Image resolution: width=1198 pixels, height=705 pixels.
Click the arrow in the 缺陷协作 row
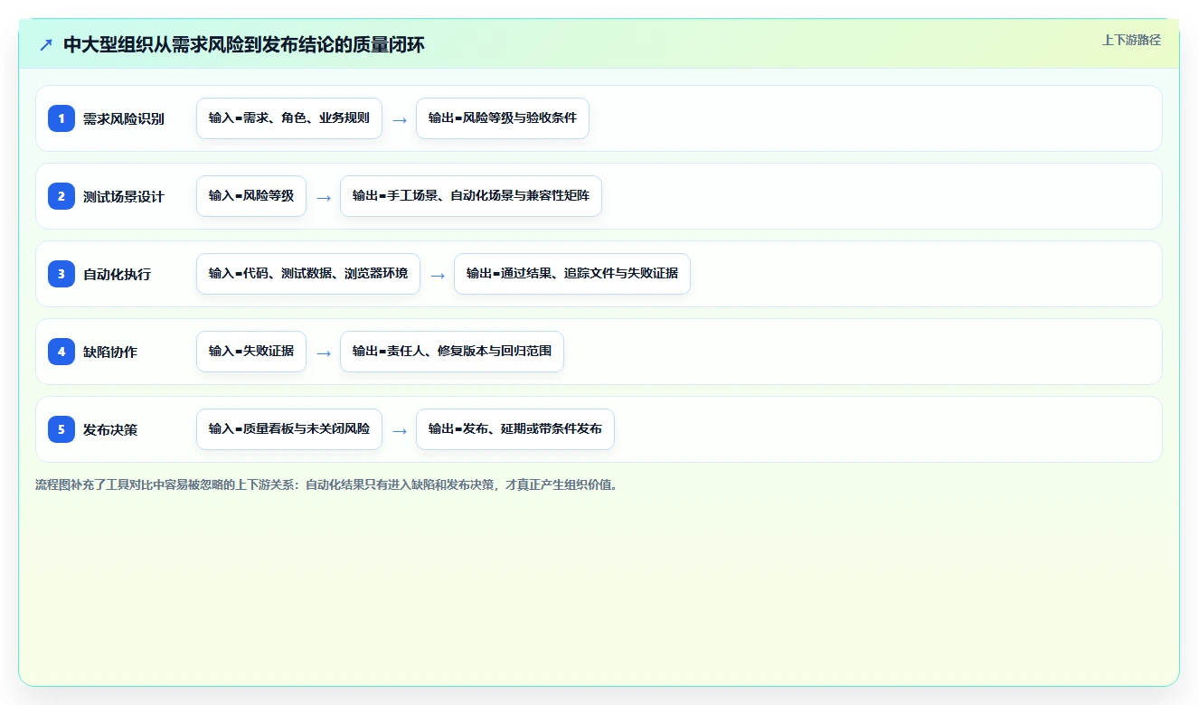[324, 352]
